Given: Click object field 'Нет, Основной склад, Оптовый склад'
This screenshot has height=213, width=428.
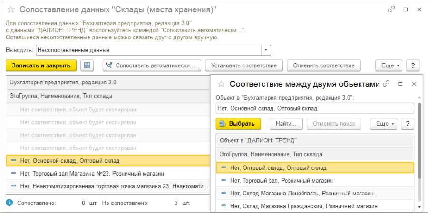Looking at the screenshot, I should tap(315, 108).
